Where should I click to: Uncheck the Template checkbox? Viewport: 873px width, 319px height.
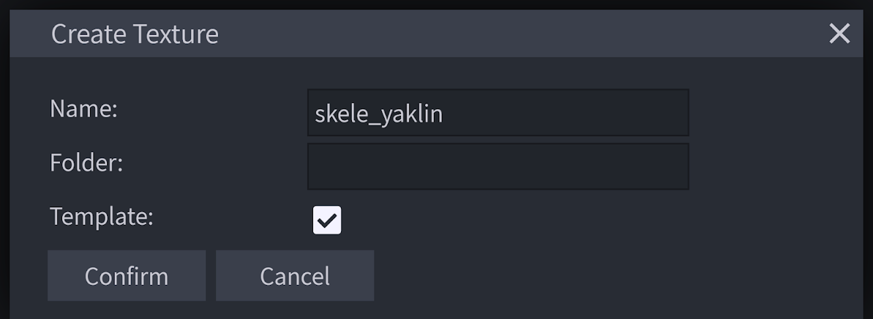(327, 220)
